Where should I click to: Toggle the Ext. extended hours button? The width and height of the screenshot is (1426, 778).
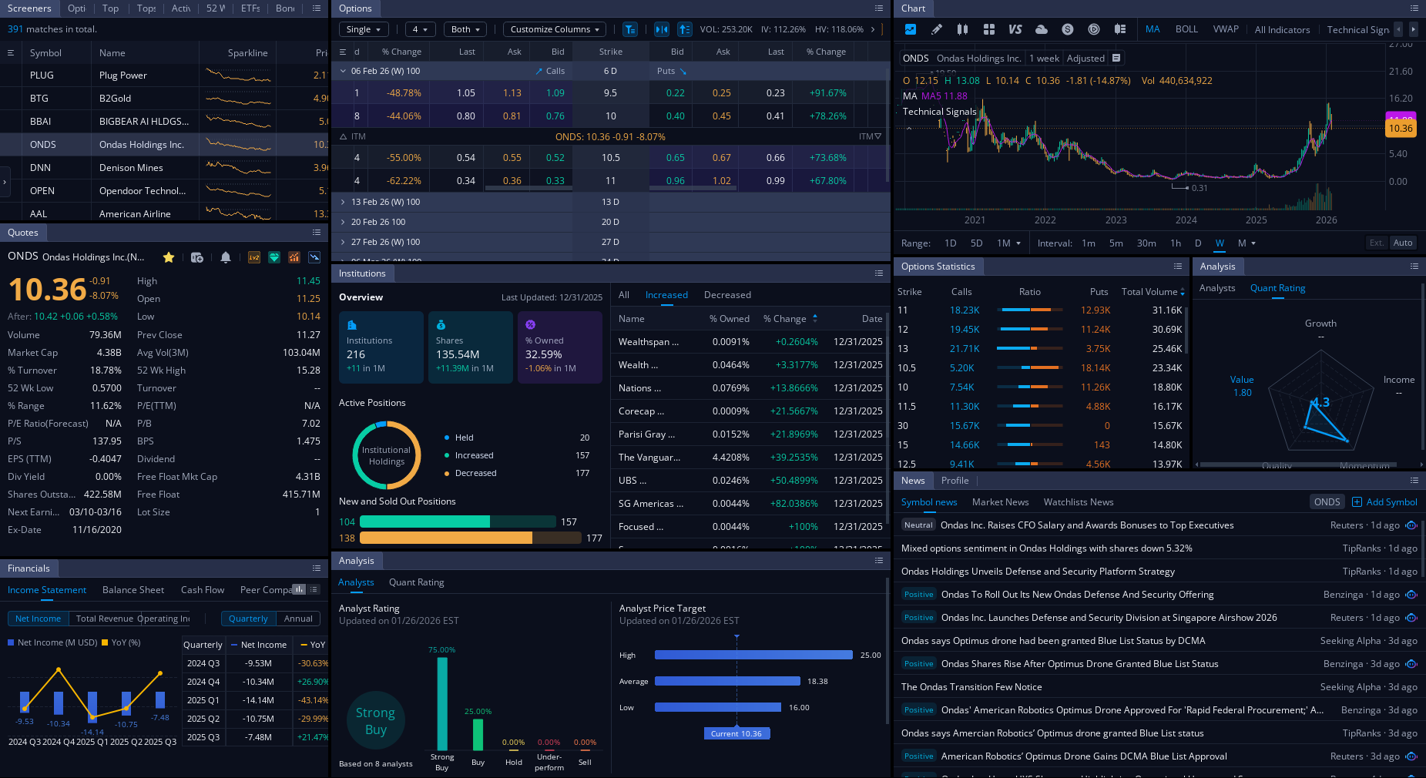point(1376,243)
